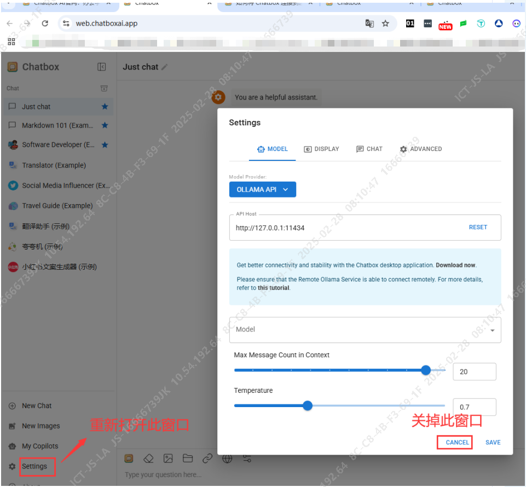Screen dimensions: 526x487
Task: Click the archive icon next to Chat
Action: coord(104,88)
